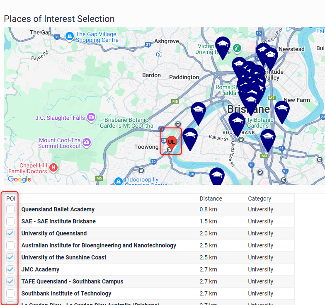Uncheck the University of Queensland checkbox

10,233
